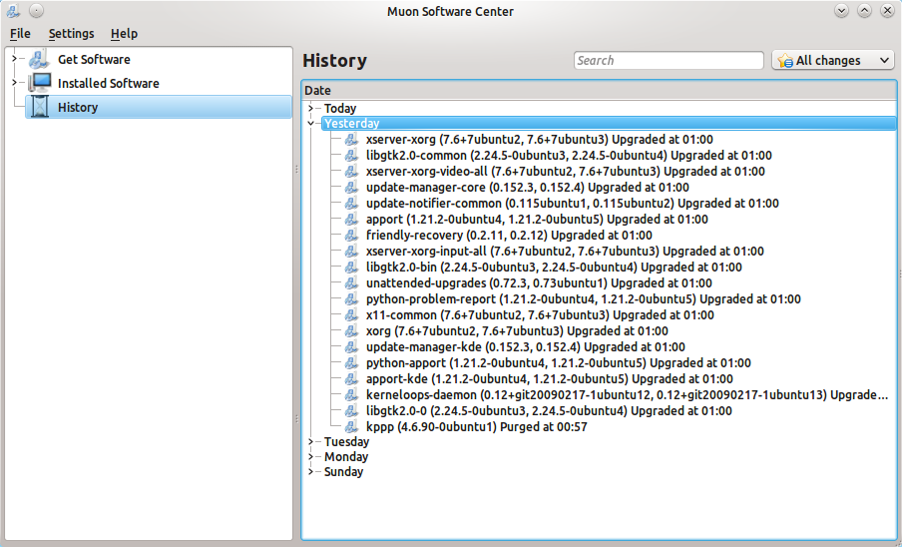Click the icon beside kppp purged row
Viewport: 902px width, 547px height.
(351, 427)
